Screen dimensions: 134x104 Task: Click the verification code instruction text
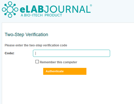36,45
